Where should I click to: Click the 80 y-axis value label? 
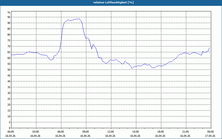[9, 34]
